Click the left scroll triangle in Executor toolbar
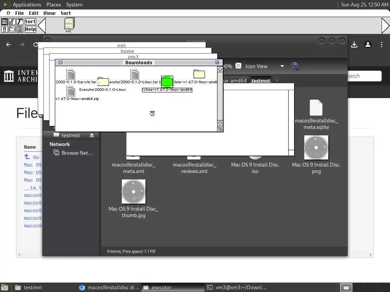This screenshot has height=292, width=390. 42,25
